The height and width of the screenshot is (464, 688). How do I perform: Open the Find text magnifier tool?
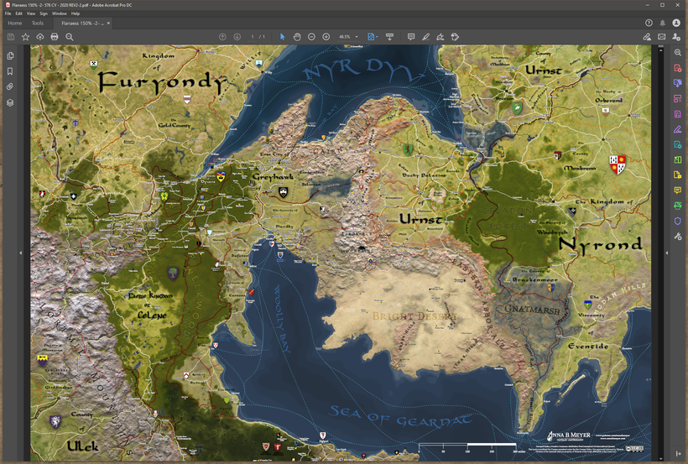70,37
